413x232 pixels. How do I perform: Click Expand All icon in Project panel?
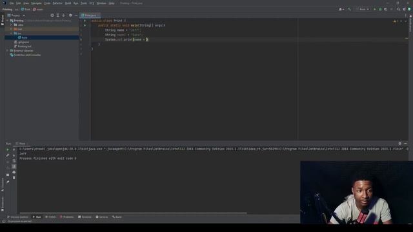[58, 15]
